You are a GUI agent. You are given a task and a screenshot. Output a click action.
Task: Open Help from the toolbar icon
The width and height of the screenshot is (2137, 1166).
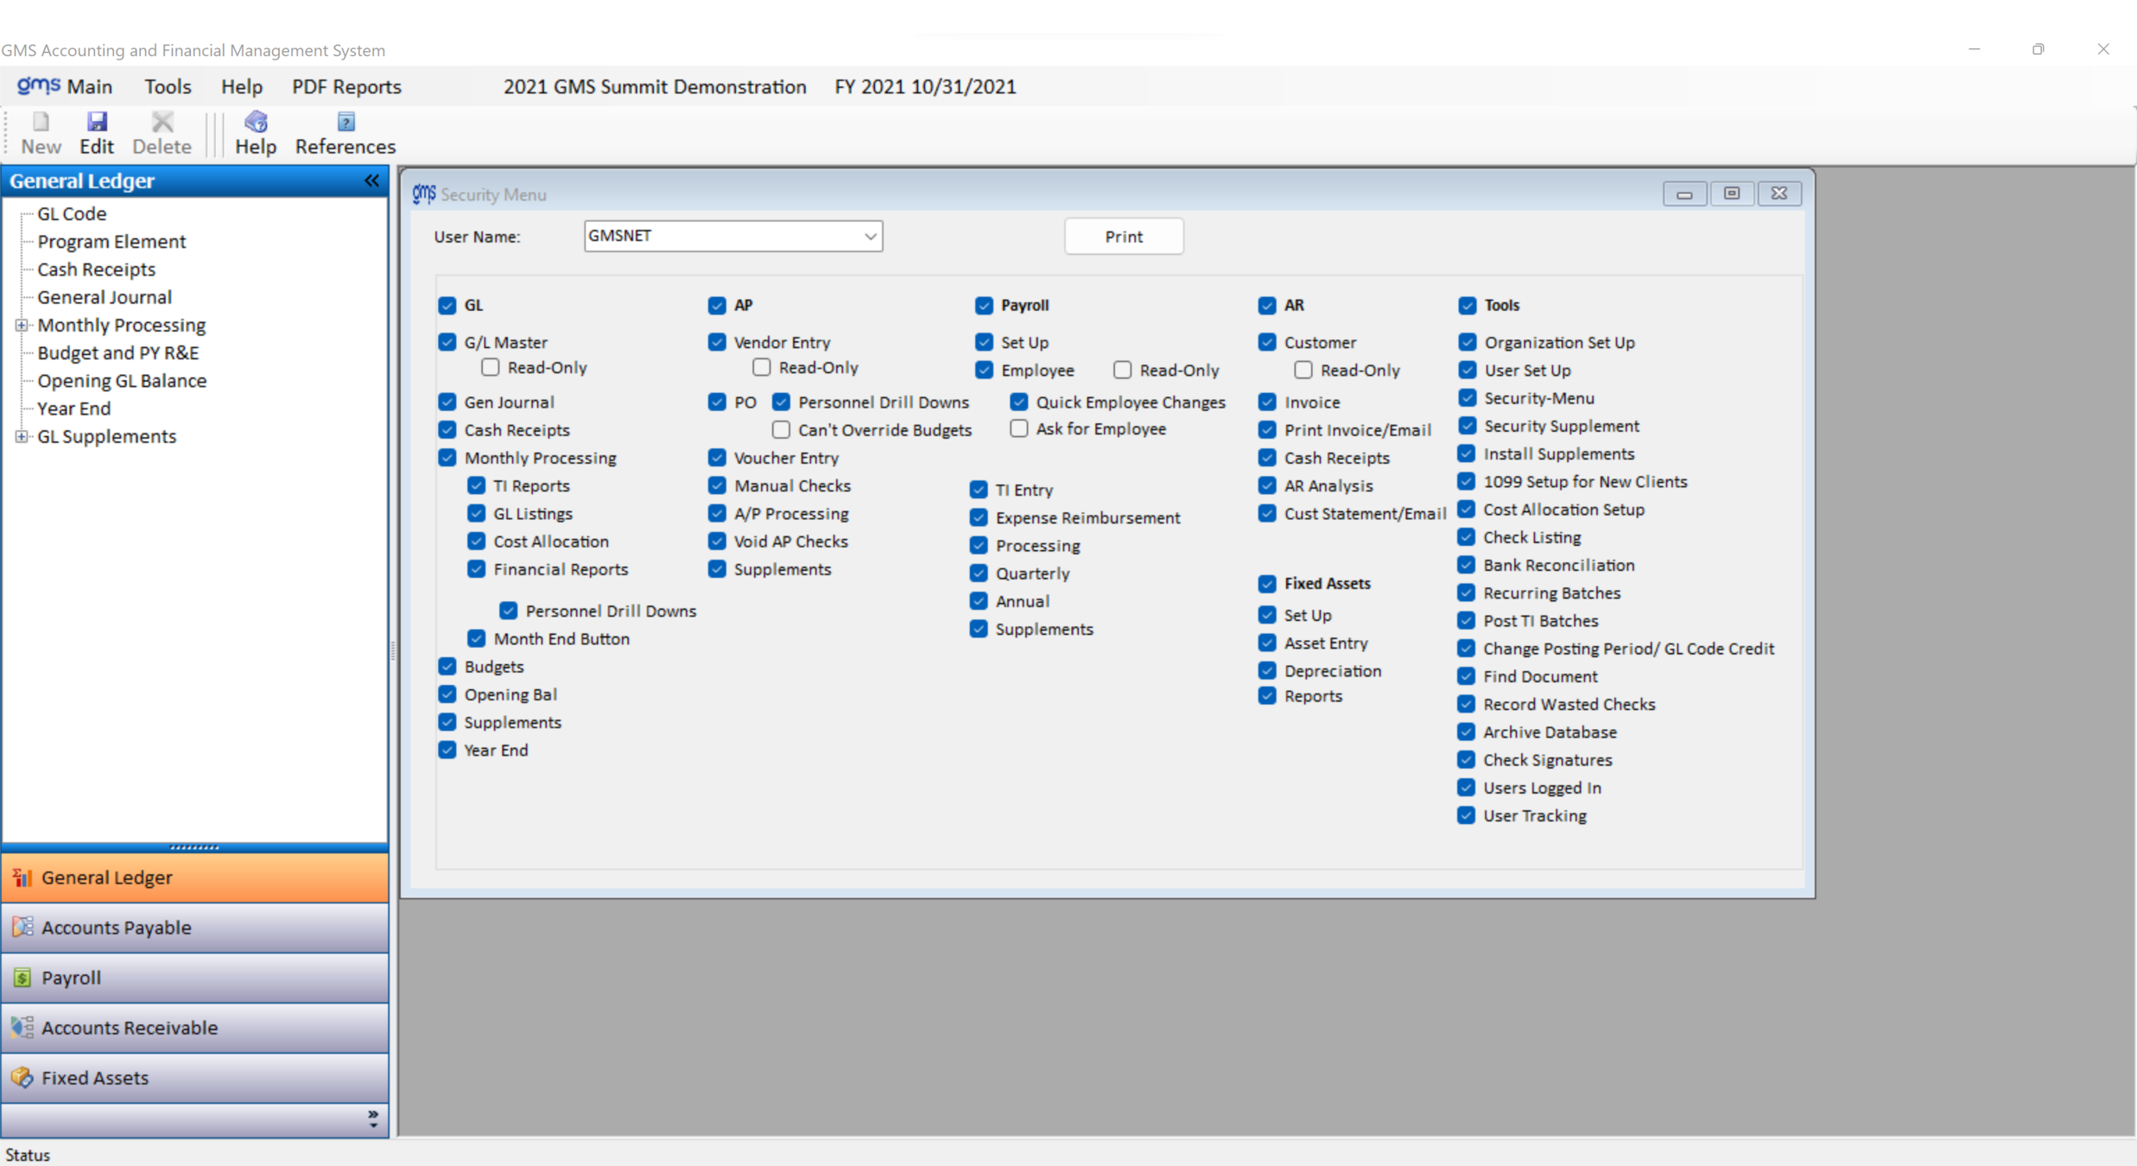pos(256,122)
